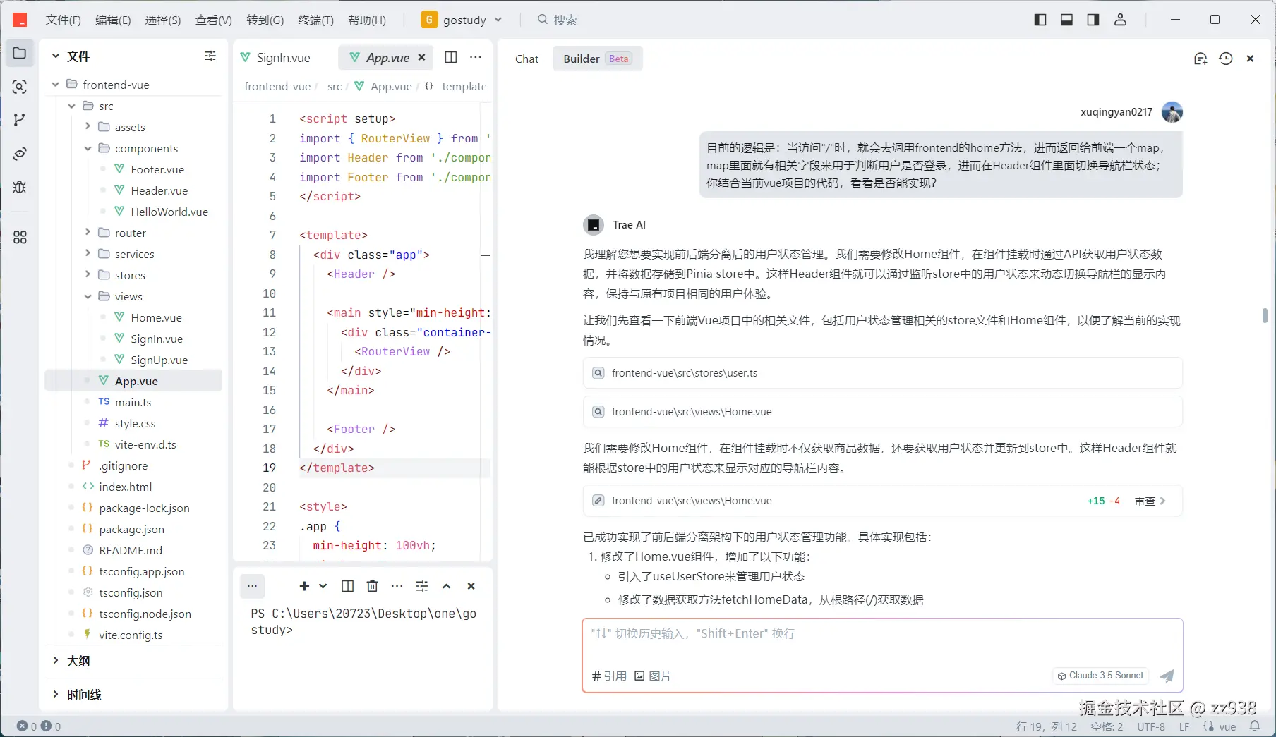Open the Source Control view
Image resolution: width=1276 pixels, height=737 pixels.
[20, 120]
